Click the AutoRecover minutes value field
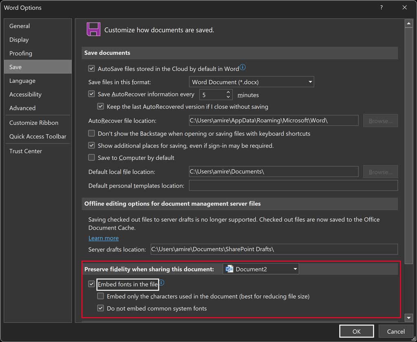The height and width of the screenshot is (342, 417). tap(213, 95)
